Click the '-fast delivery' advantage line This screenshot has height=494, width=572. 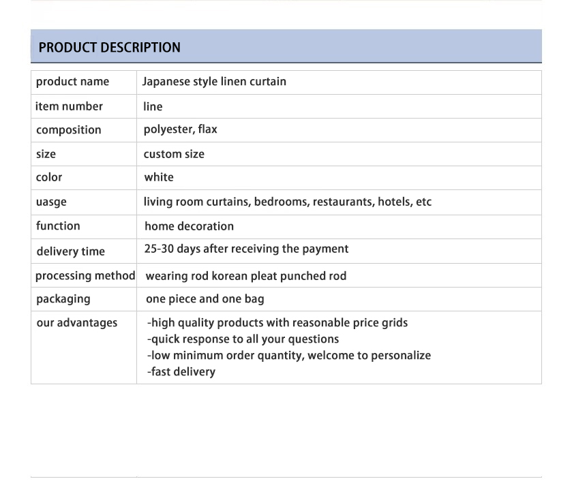[181, 372]
